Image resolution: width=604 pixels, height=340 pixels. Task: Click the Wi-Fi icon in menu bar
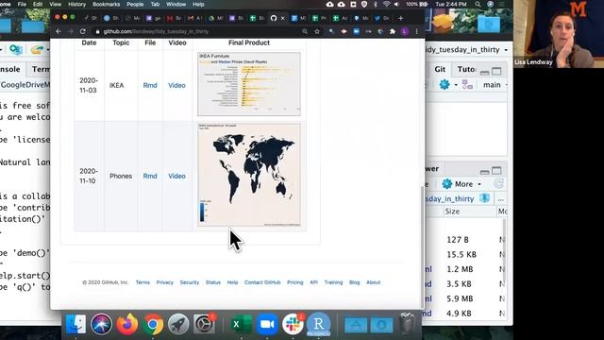coord(386,4)
